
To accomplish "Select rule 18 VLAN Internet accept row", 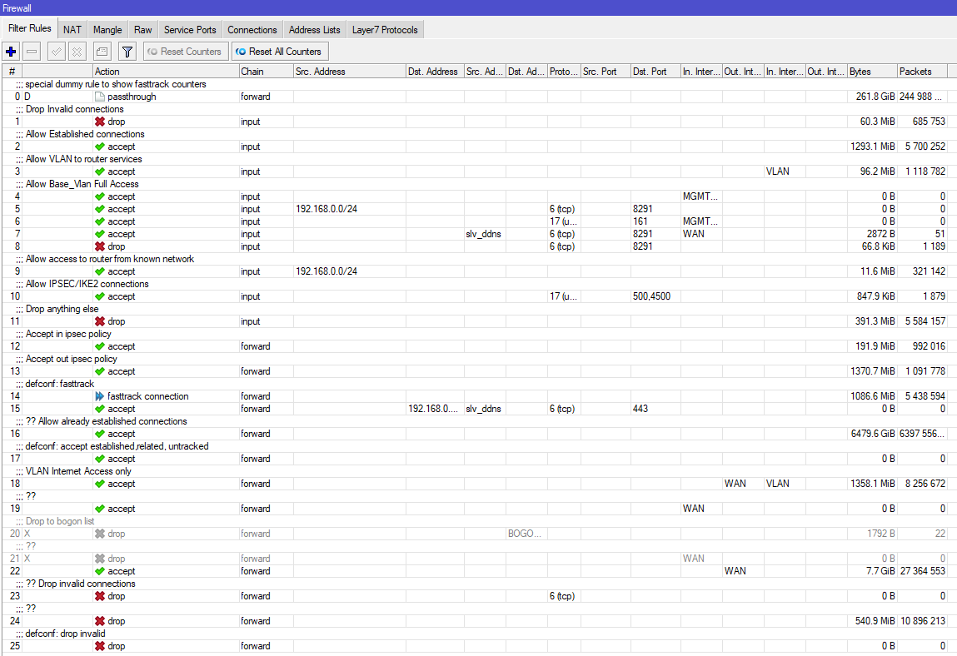I will tap(475, 484).
